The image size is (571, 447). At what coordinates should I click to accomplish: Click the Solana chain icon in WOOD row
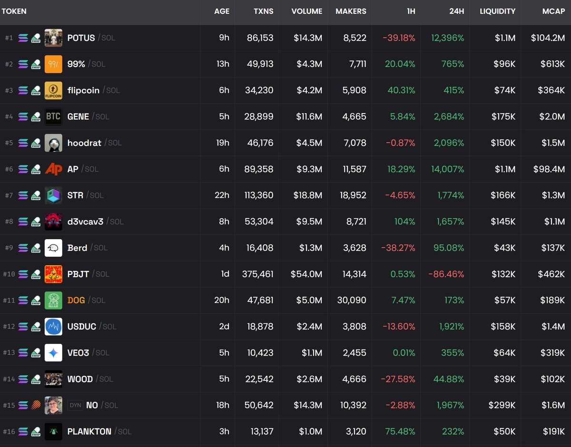click(23, 379)
